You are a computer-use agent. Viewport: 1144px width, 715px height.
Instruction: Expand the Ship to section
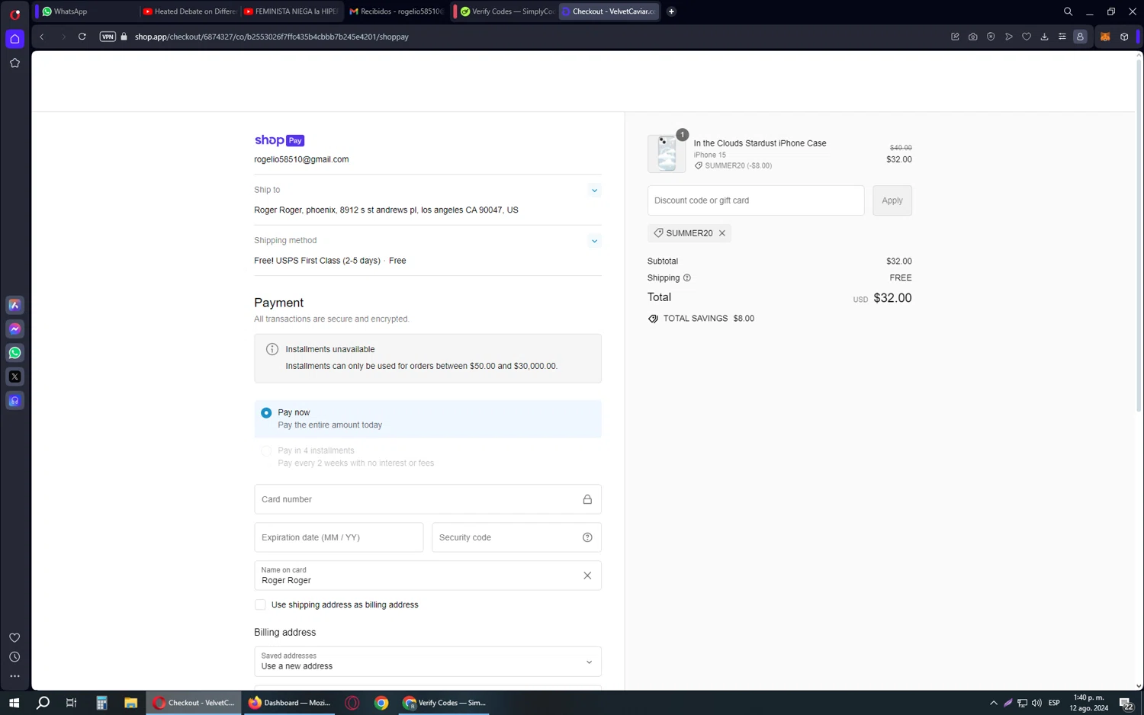[x=594, y=191]
